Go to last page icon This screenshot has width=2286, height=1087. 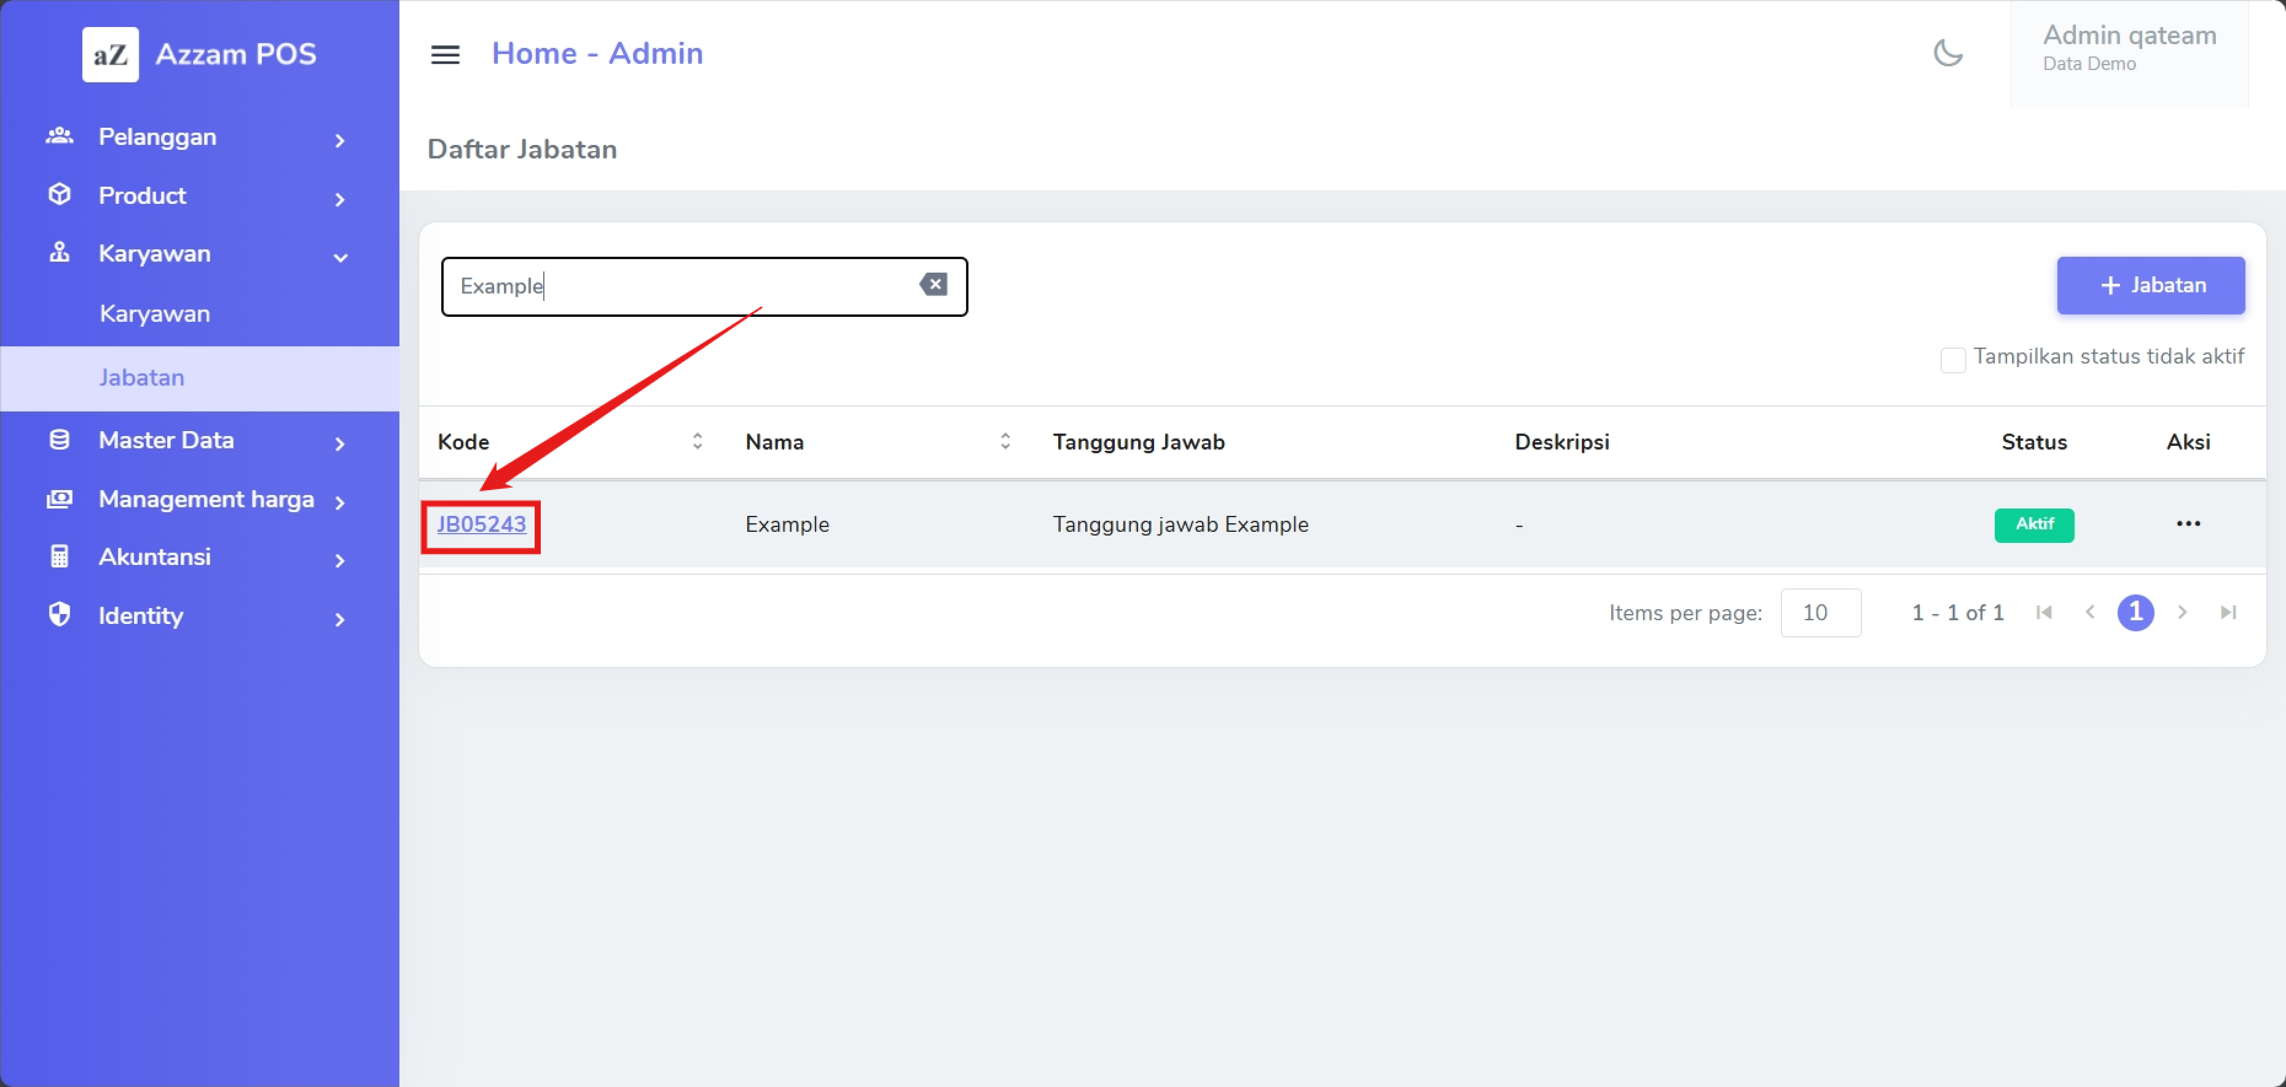(x=2228, y=613)
